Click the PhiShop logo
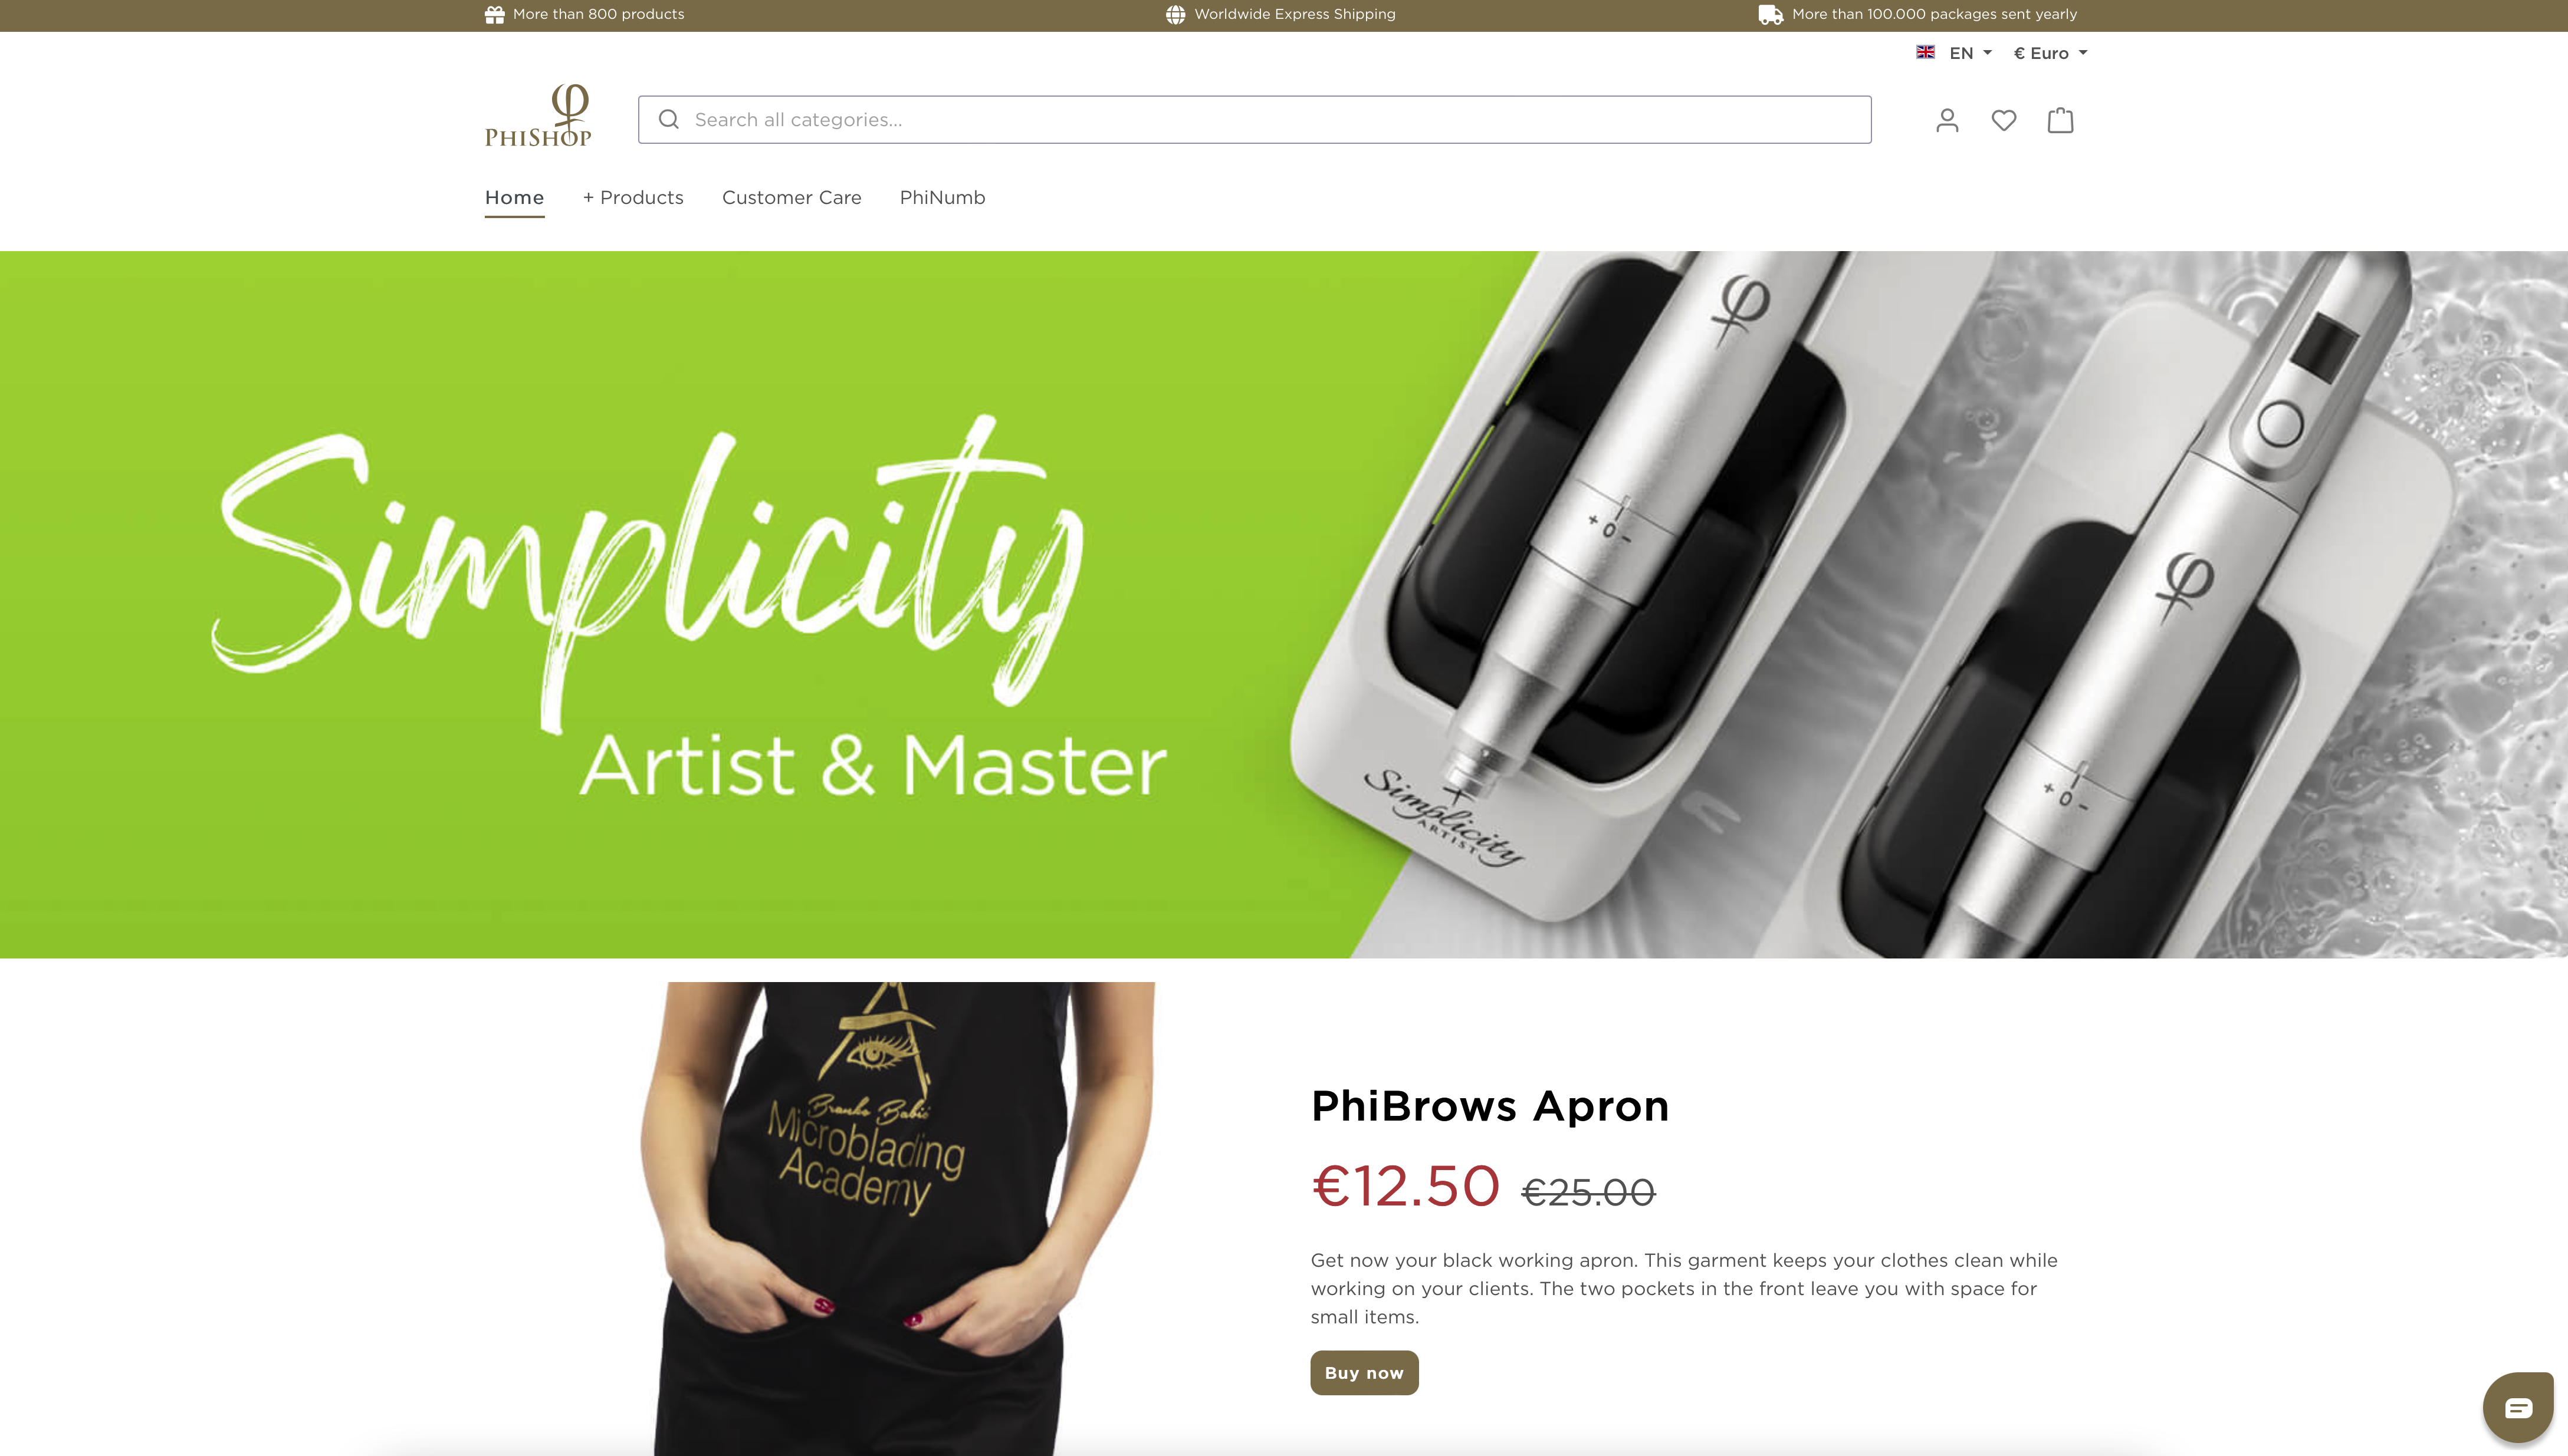The image size is (2568, 1456). tap(538, 116)
